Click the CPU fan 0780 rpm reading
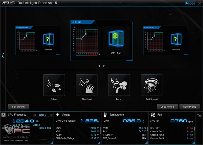 (x=181, y=121)
